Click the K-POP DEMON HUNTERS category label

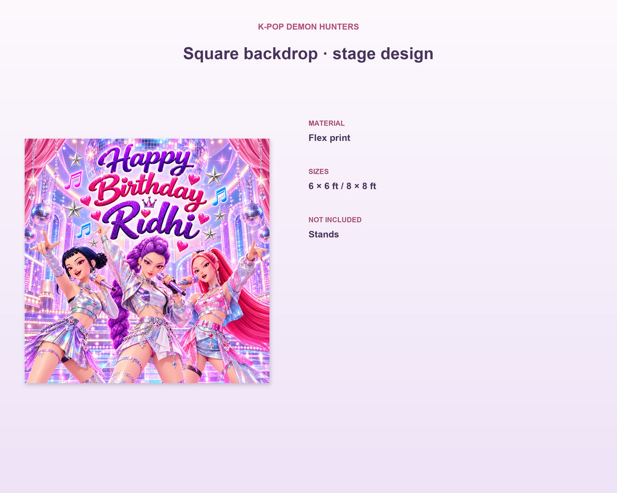(x=308, y=27)
